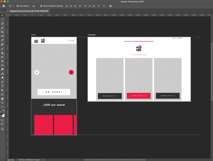The width and height of the screenshot is (213, 161).
Task: Click the Home button in options bar
Action: pyautogui.click(x=4, y=6)
